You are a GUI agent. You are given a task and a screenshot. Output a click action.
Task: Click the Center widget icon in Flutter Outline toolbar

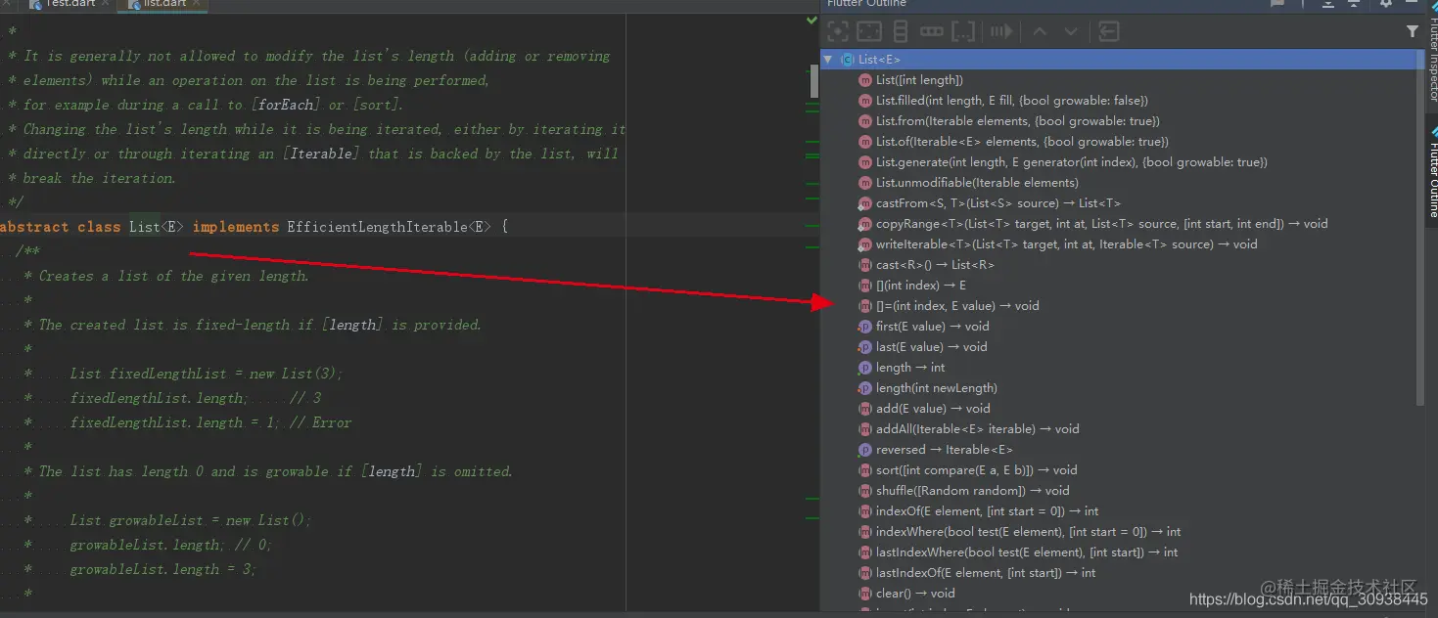(839, 31)
